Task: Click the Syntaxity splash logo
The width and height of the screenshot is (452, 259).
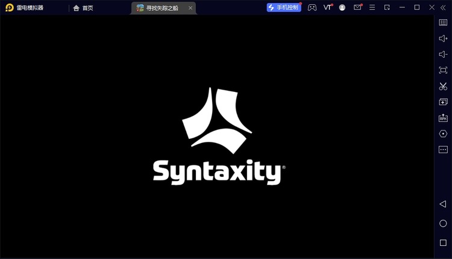Action: pos(219,136)
